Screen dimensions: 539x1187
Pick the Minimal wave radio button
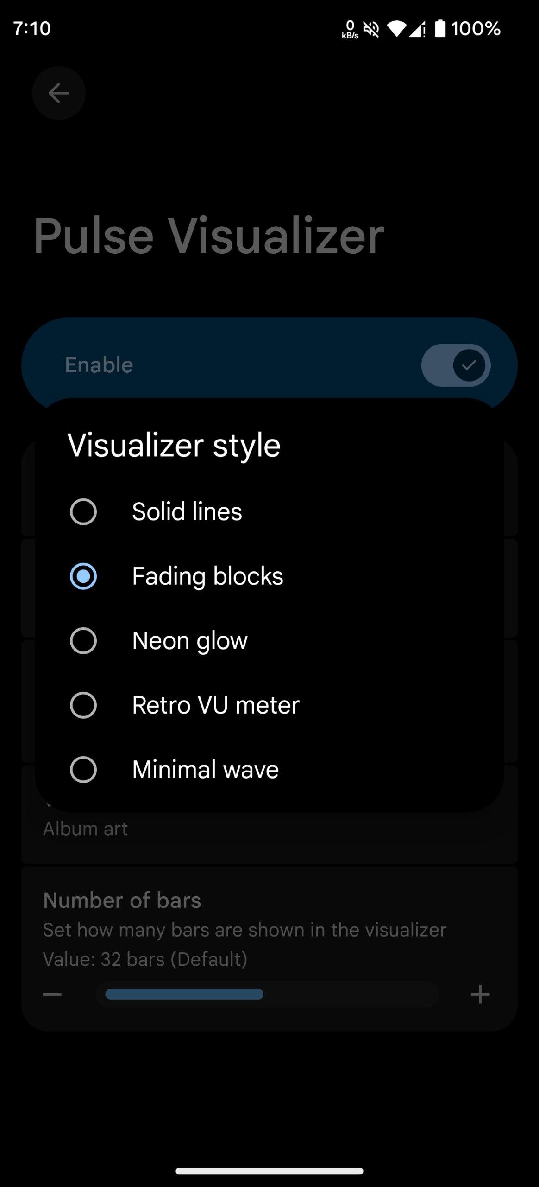[x=83, y=770]
